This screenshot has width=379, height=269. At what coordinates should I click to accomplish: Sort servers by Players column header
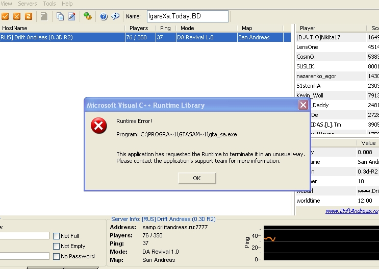coord(140,28)
